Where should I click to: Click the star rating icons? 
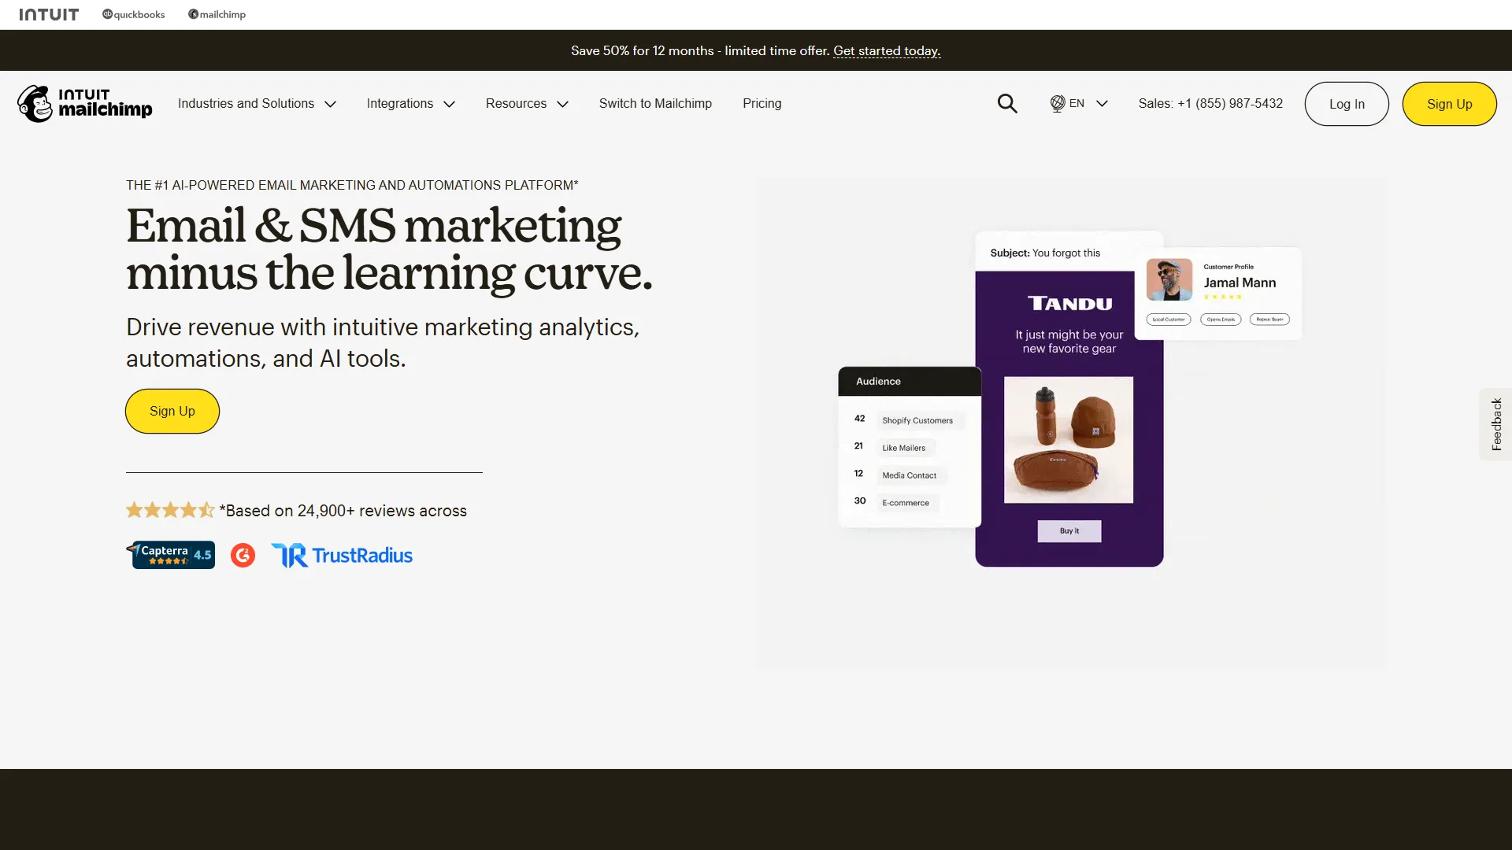pos(170,510)
